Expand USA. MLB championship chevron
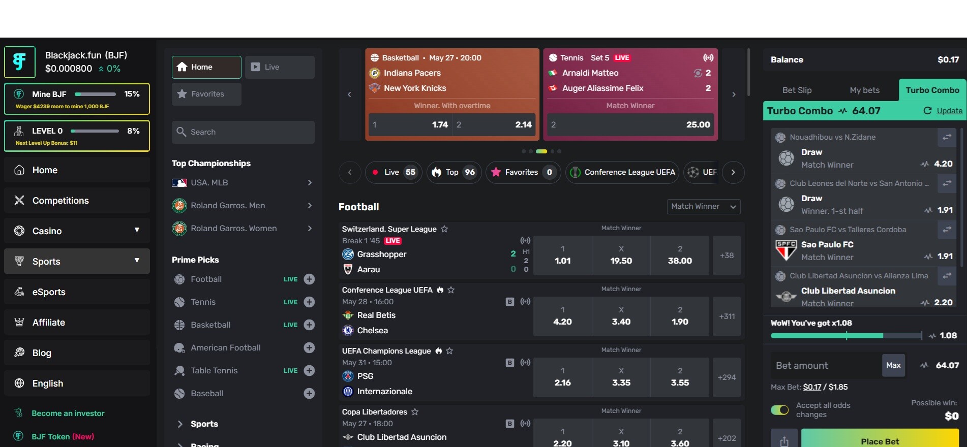This screenshot has height=447, width=967. 310,182
